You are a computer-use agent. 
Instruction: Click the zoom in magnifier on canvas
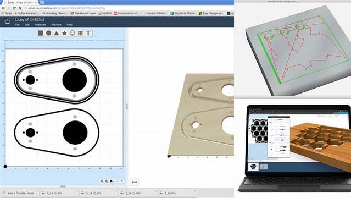[x=102, y=181]
